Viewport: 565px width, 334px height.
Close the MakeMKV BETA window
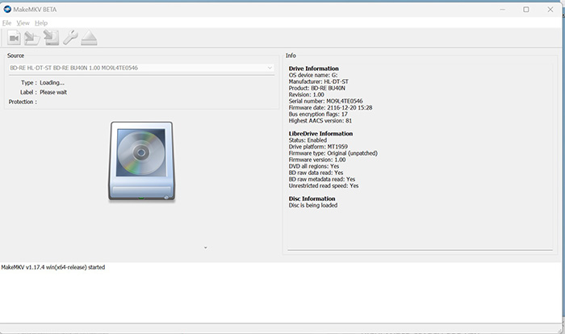pos(550,10)
